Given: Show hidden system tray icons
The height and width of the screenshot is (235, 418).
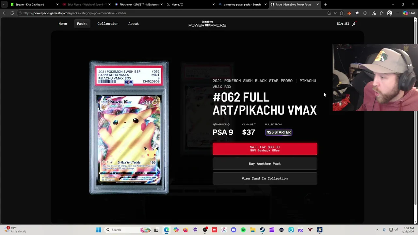Looking at the screenshot, I should (377, 230).
